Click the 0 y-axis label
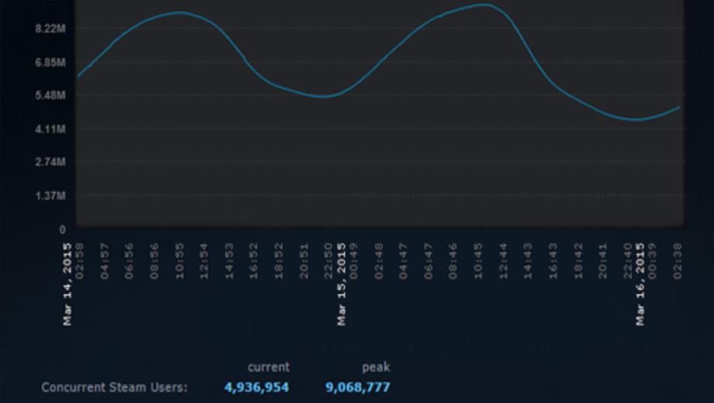Screen dimensions: 714x403 pyautogui.click(x=62, y=229)
